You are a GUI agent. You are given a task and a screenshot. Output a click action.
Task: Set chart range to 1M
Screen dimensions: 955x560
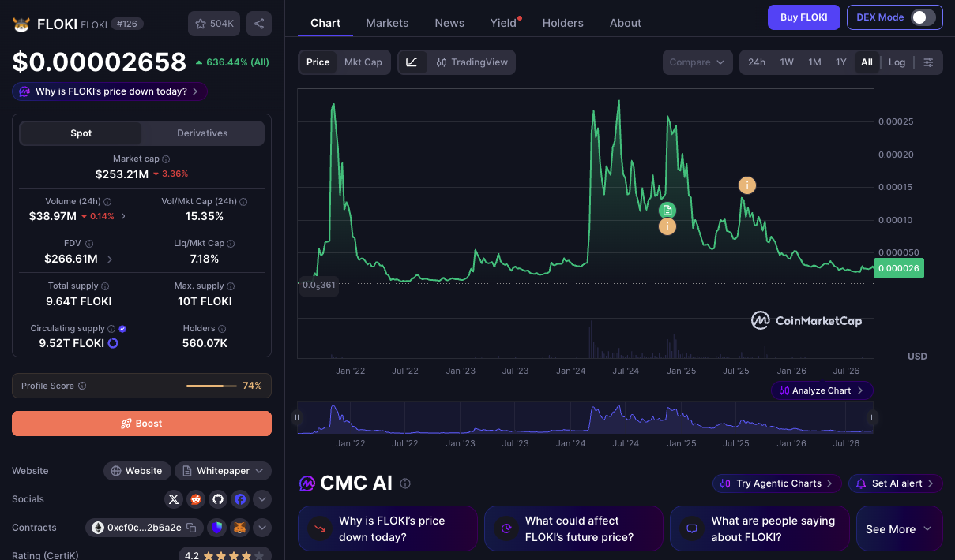click(x=814, y=62)
